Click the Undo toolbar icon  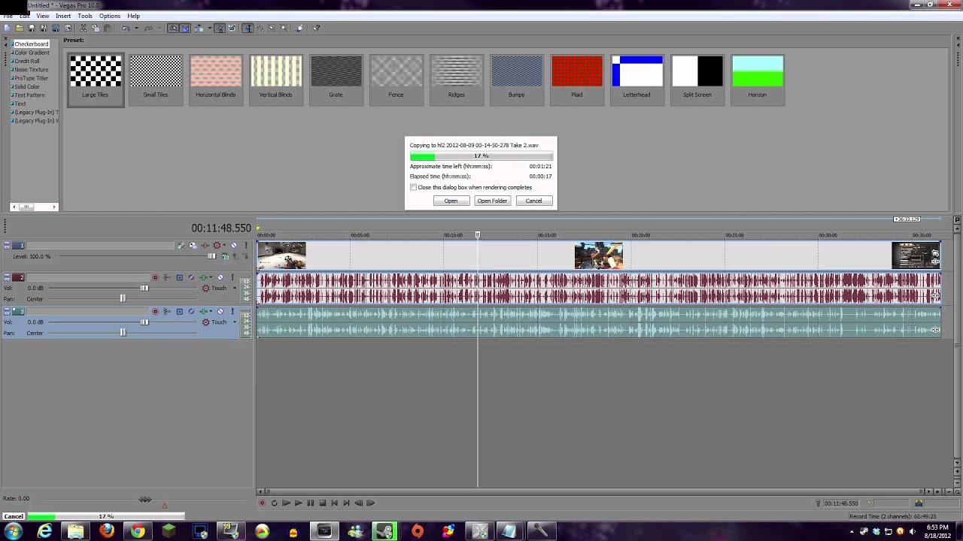(126, 29)
